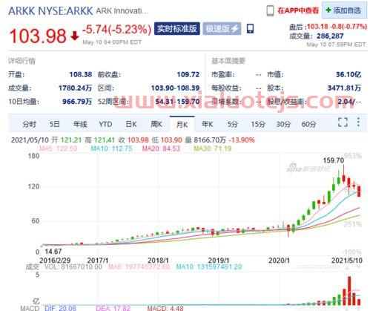The width and height of the screenshot is (370, 311).
Task: Click the 添加自选 button
Action: [344, 10]
